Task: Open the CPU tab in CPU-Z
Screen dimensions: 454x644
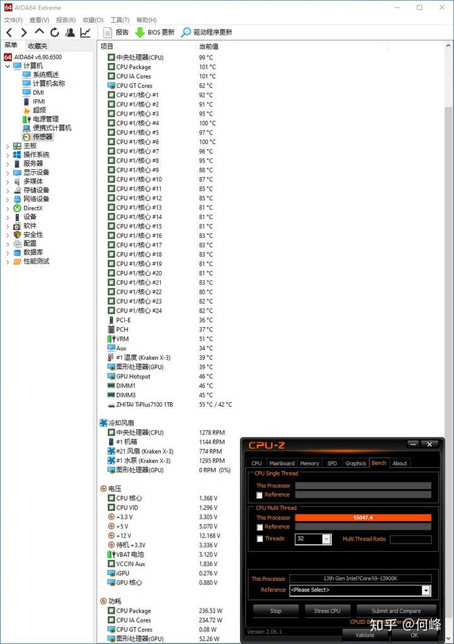Action: tap(257, 463)
